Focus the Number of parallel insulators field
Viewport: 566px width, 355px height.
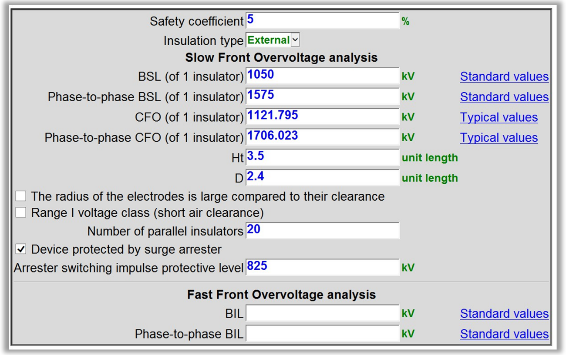(x=322, y=231)
